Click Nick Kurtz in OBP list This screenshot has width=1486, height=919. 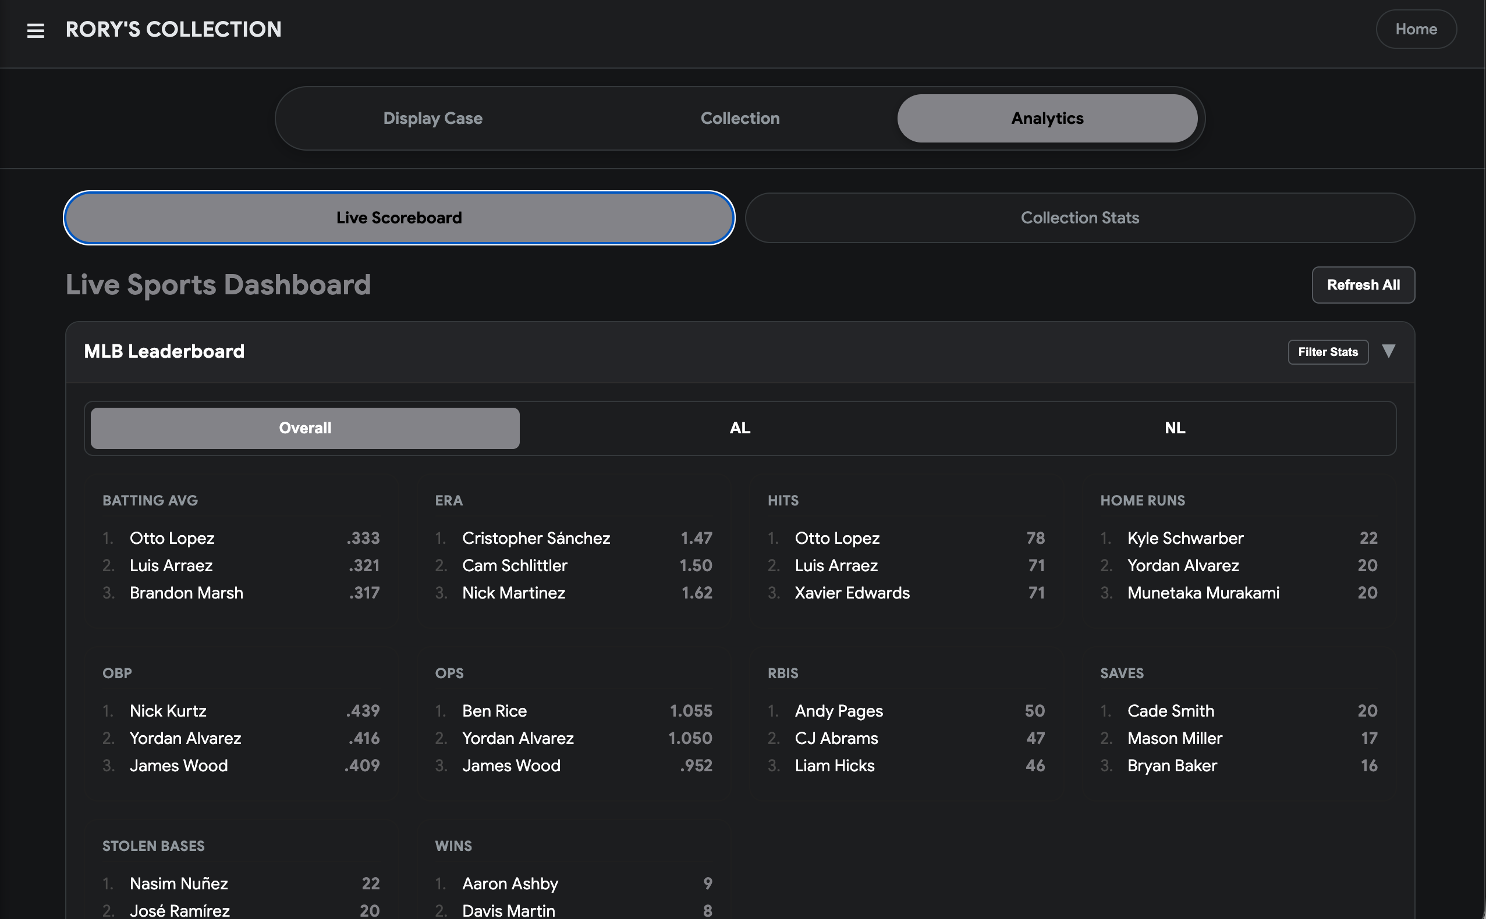[x=168, y=711]
